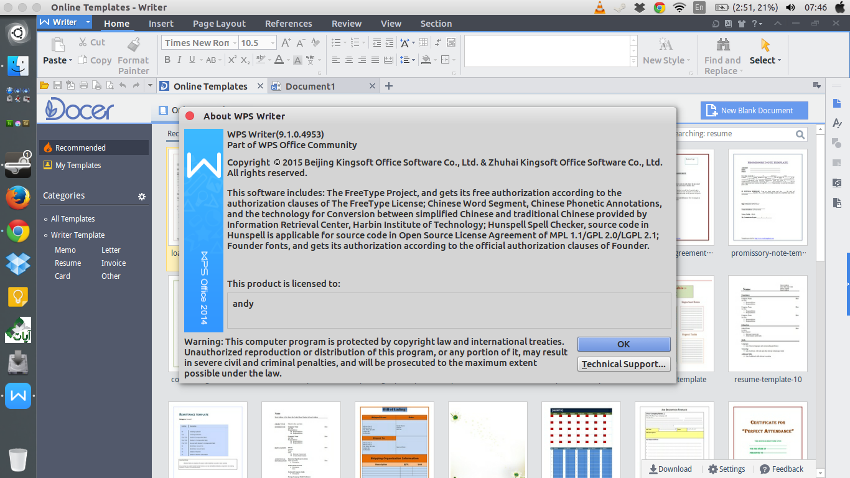Decrease paragraph indent
This screenshot has width=850, height=478.
click(x=377, y=43)
